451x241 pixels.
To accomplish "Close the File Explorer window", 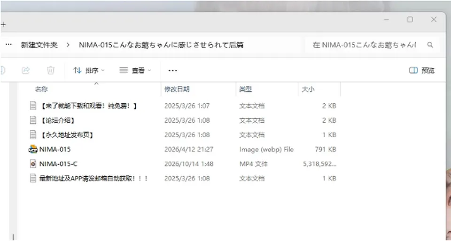I will [434, 20].
